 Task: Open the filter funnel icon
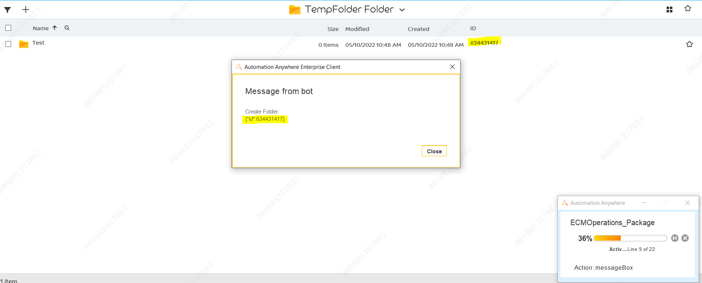click(7, 10)
